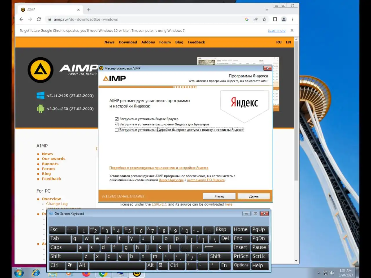The image size is (371, 278).
Task: Open the page share icon in address bar
Action: 256,19
